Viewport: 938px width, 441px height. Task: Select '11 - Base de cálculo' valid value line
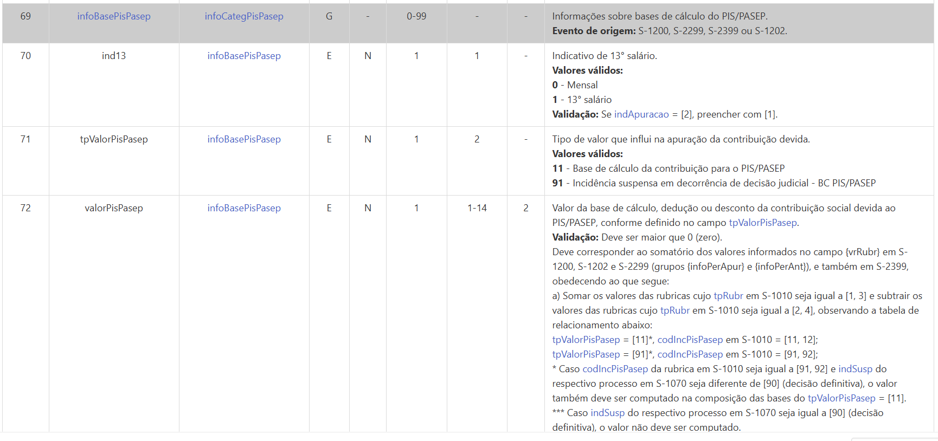669,168
